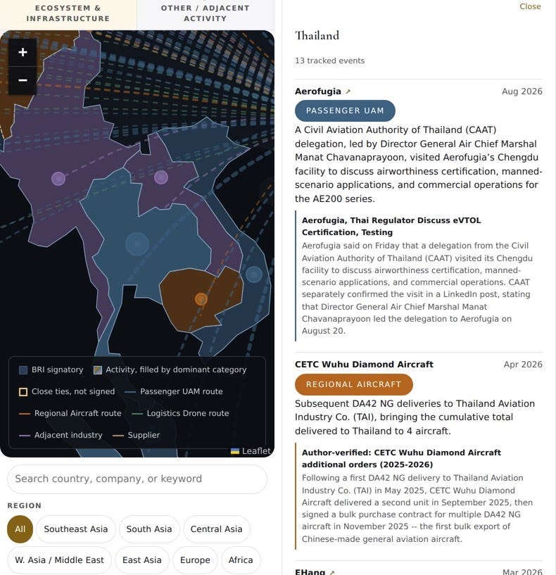
Task: Click the Passenger UAM category badge
Action: (345, 110)
